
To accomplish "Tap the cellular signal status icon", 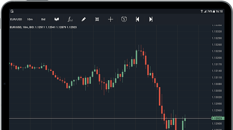I will 205,11.
